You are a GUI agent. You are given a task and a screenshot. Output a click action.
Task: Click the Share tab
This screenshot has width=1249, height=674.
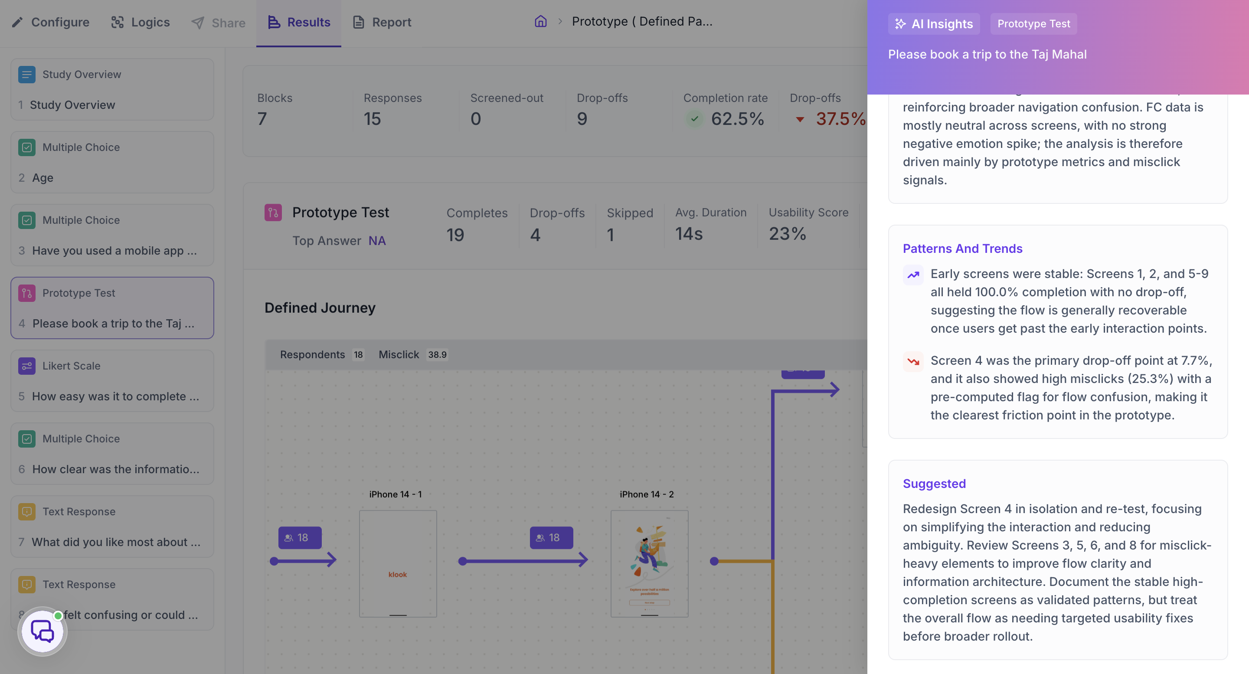click(218, 22)
